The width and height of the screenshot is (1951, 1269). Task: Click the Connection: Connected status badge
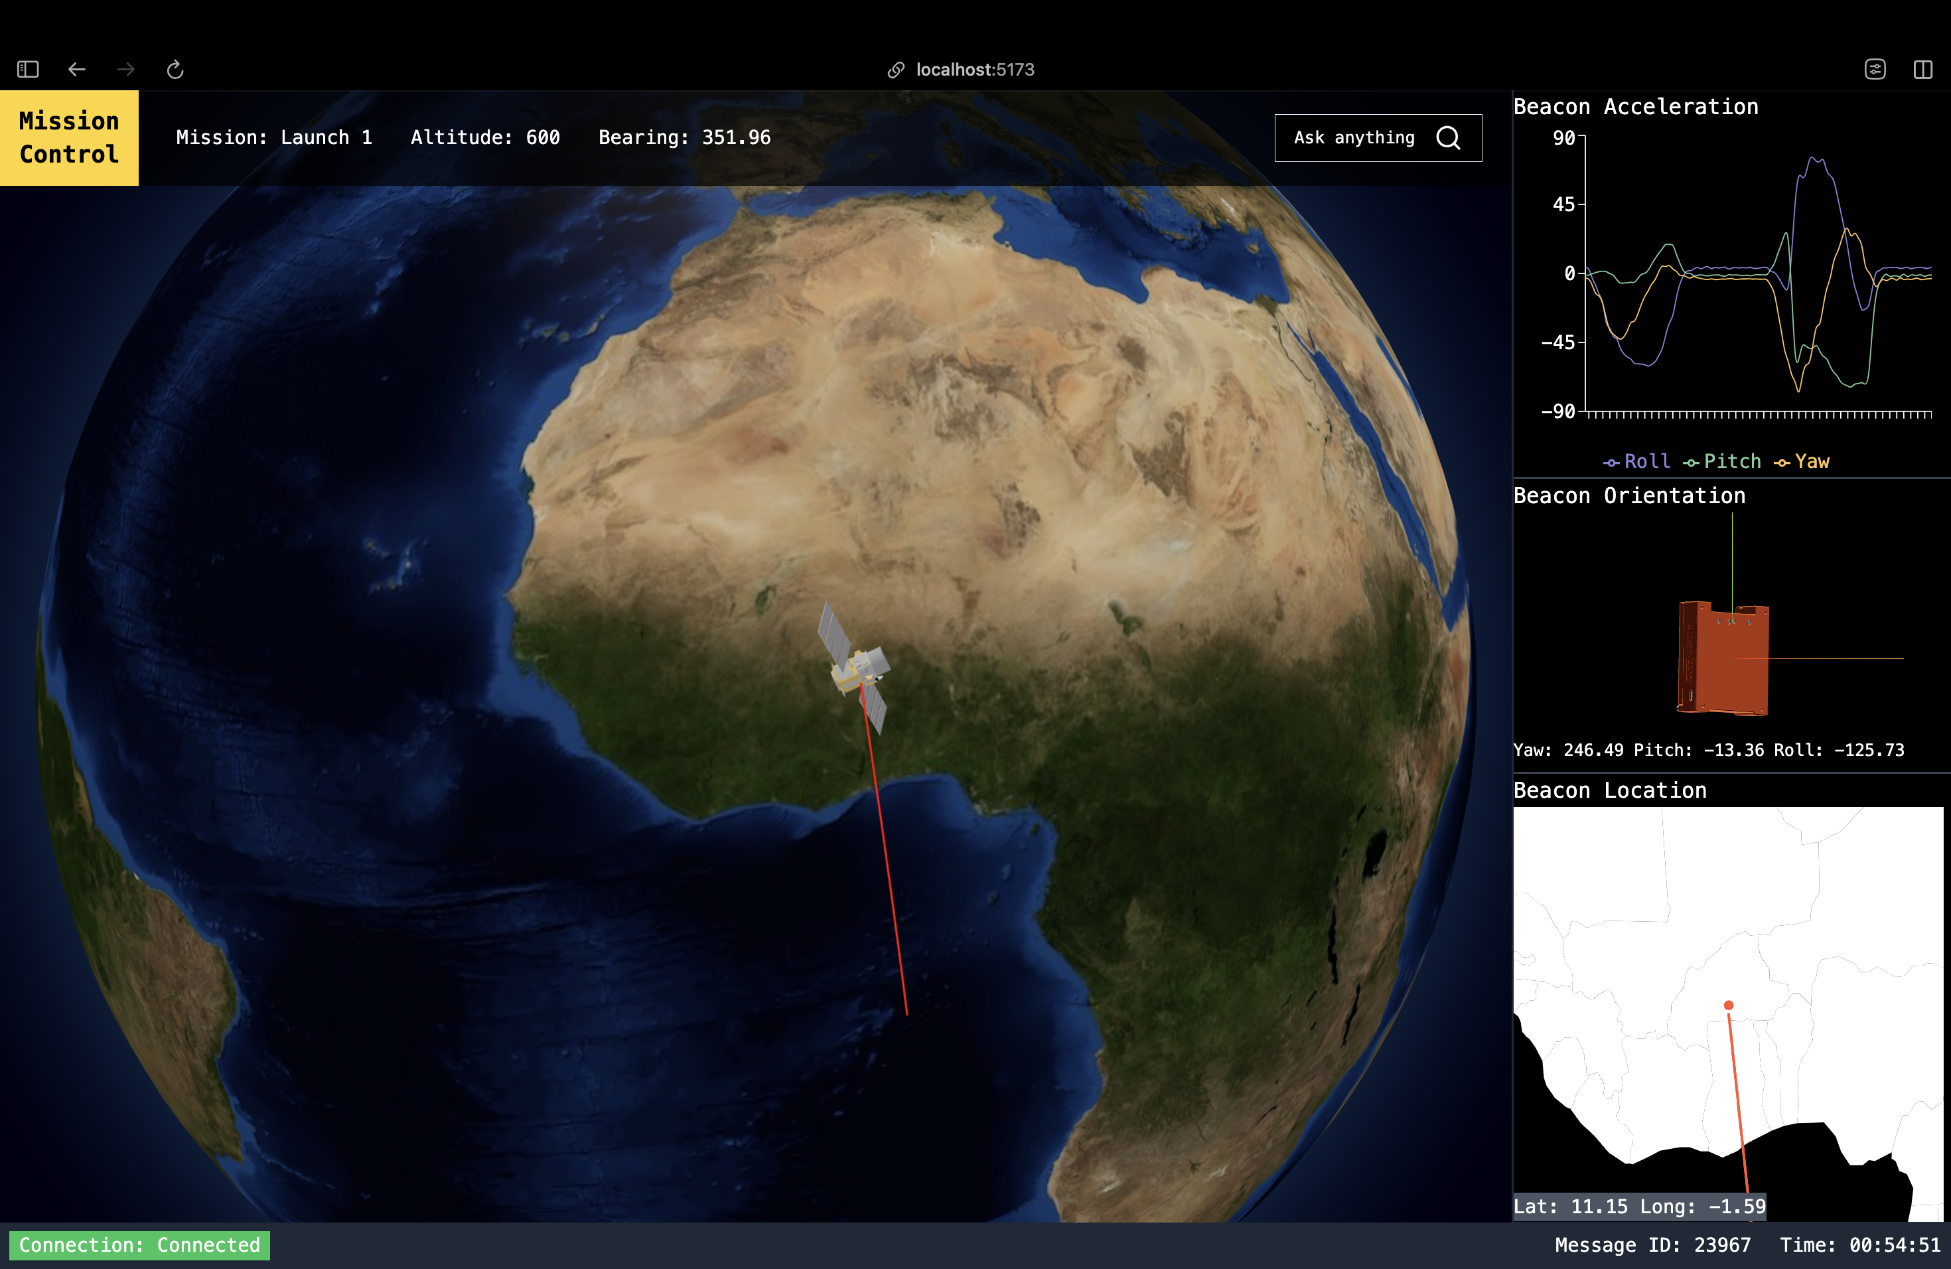(x=139, y=1245)
